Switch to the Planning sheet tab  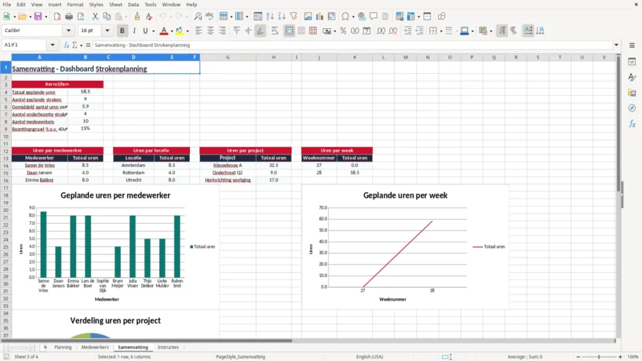63,347
